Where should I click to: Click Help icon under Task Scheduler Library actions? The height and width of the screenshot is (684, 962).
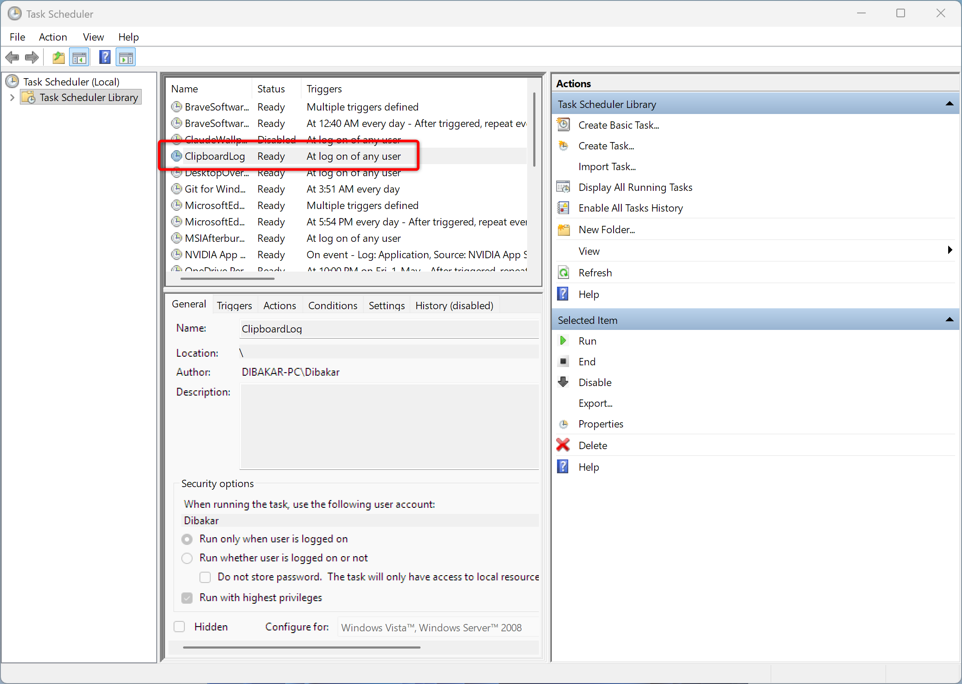point(563,294)
